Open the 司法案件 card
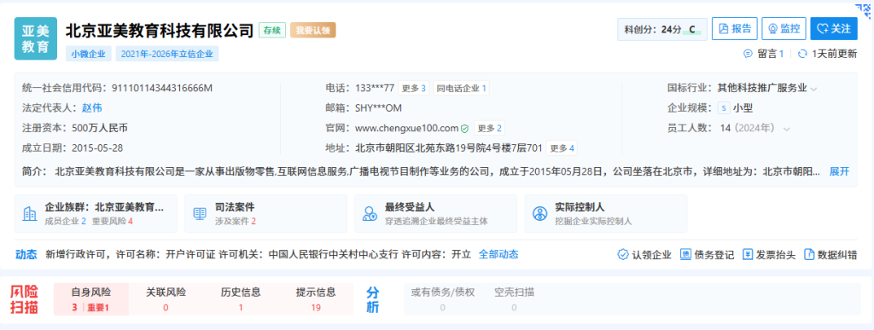Image resolution: width=874 pixels, height=330 pixels. pyautogui.click(x=265, y=213)
